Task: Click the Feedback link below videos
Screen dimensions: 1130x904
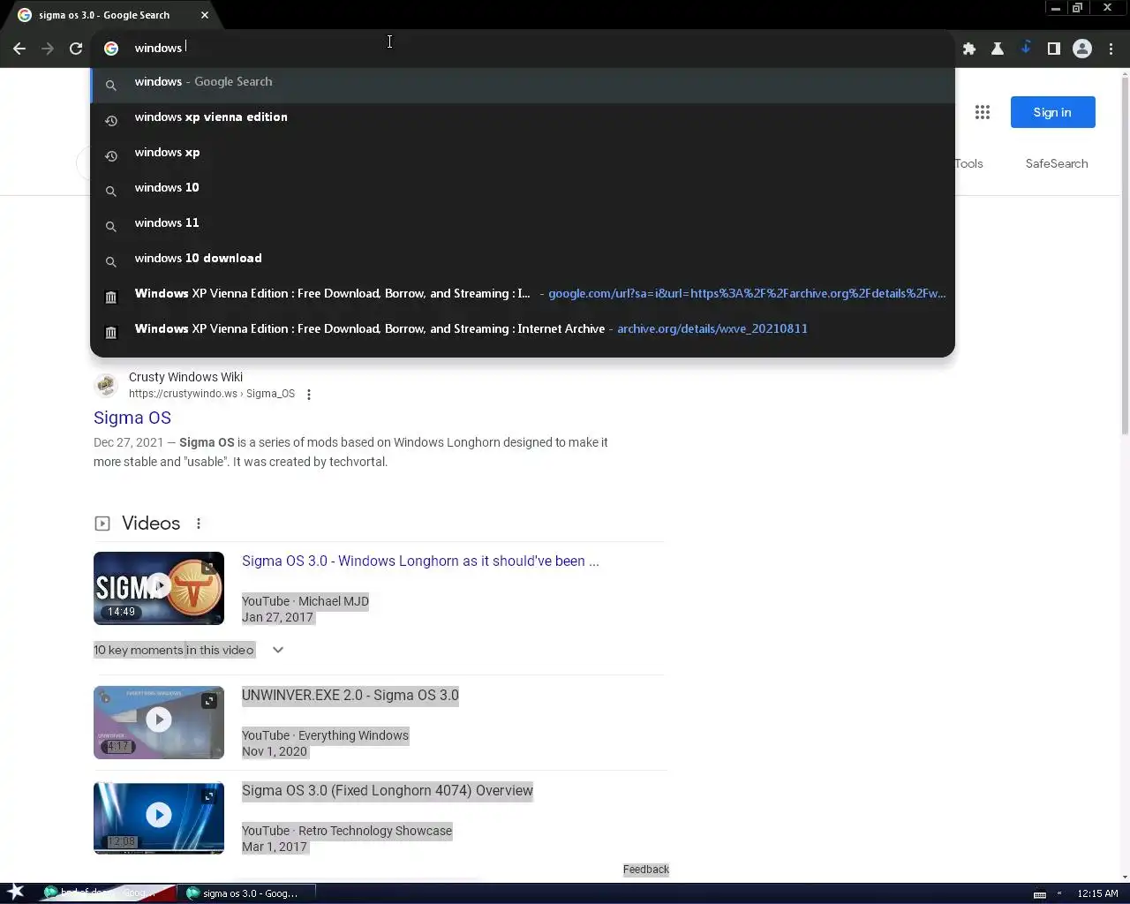Action: 646,870
